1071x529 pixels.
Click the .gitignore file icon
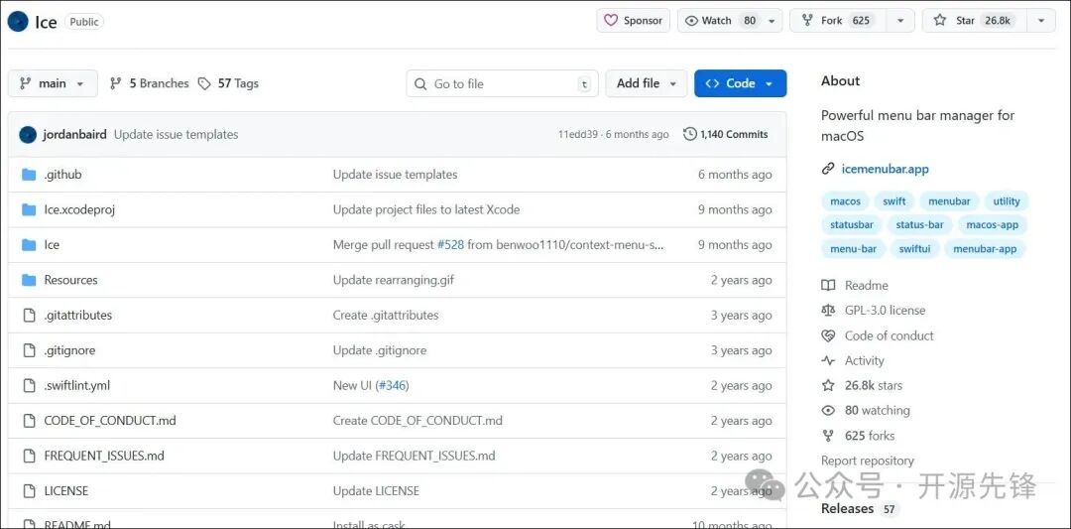click(29, 350)
